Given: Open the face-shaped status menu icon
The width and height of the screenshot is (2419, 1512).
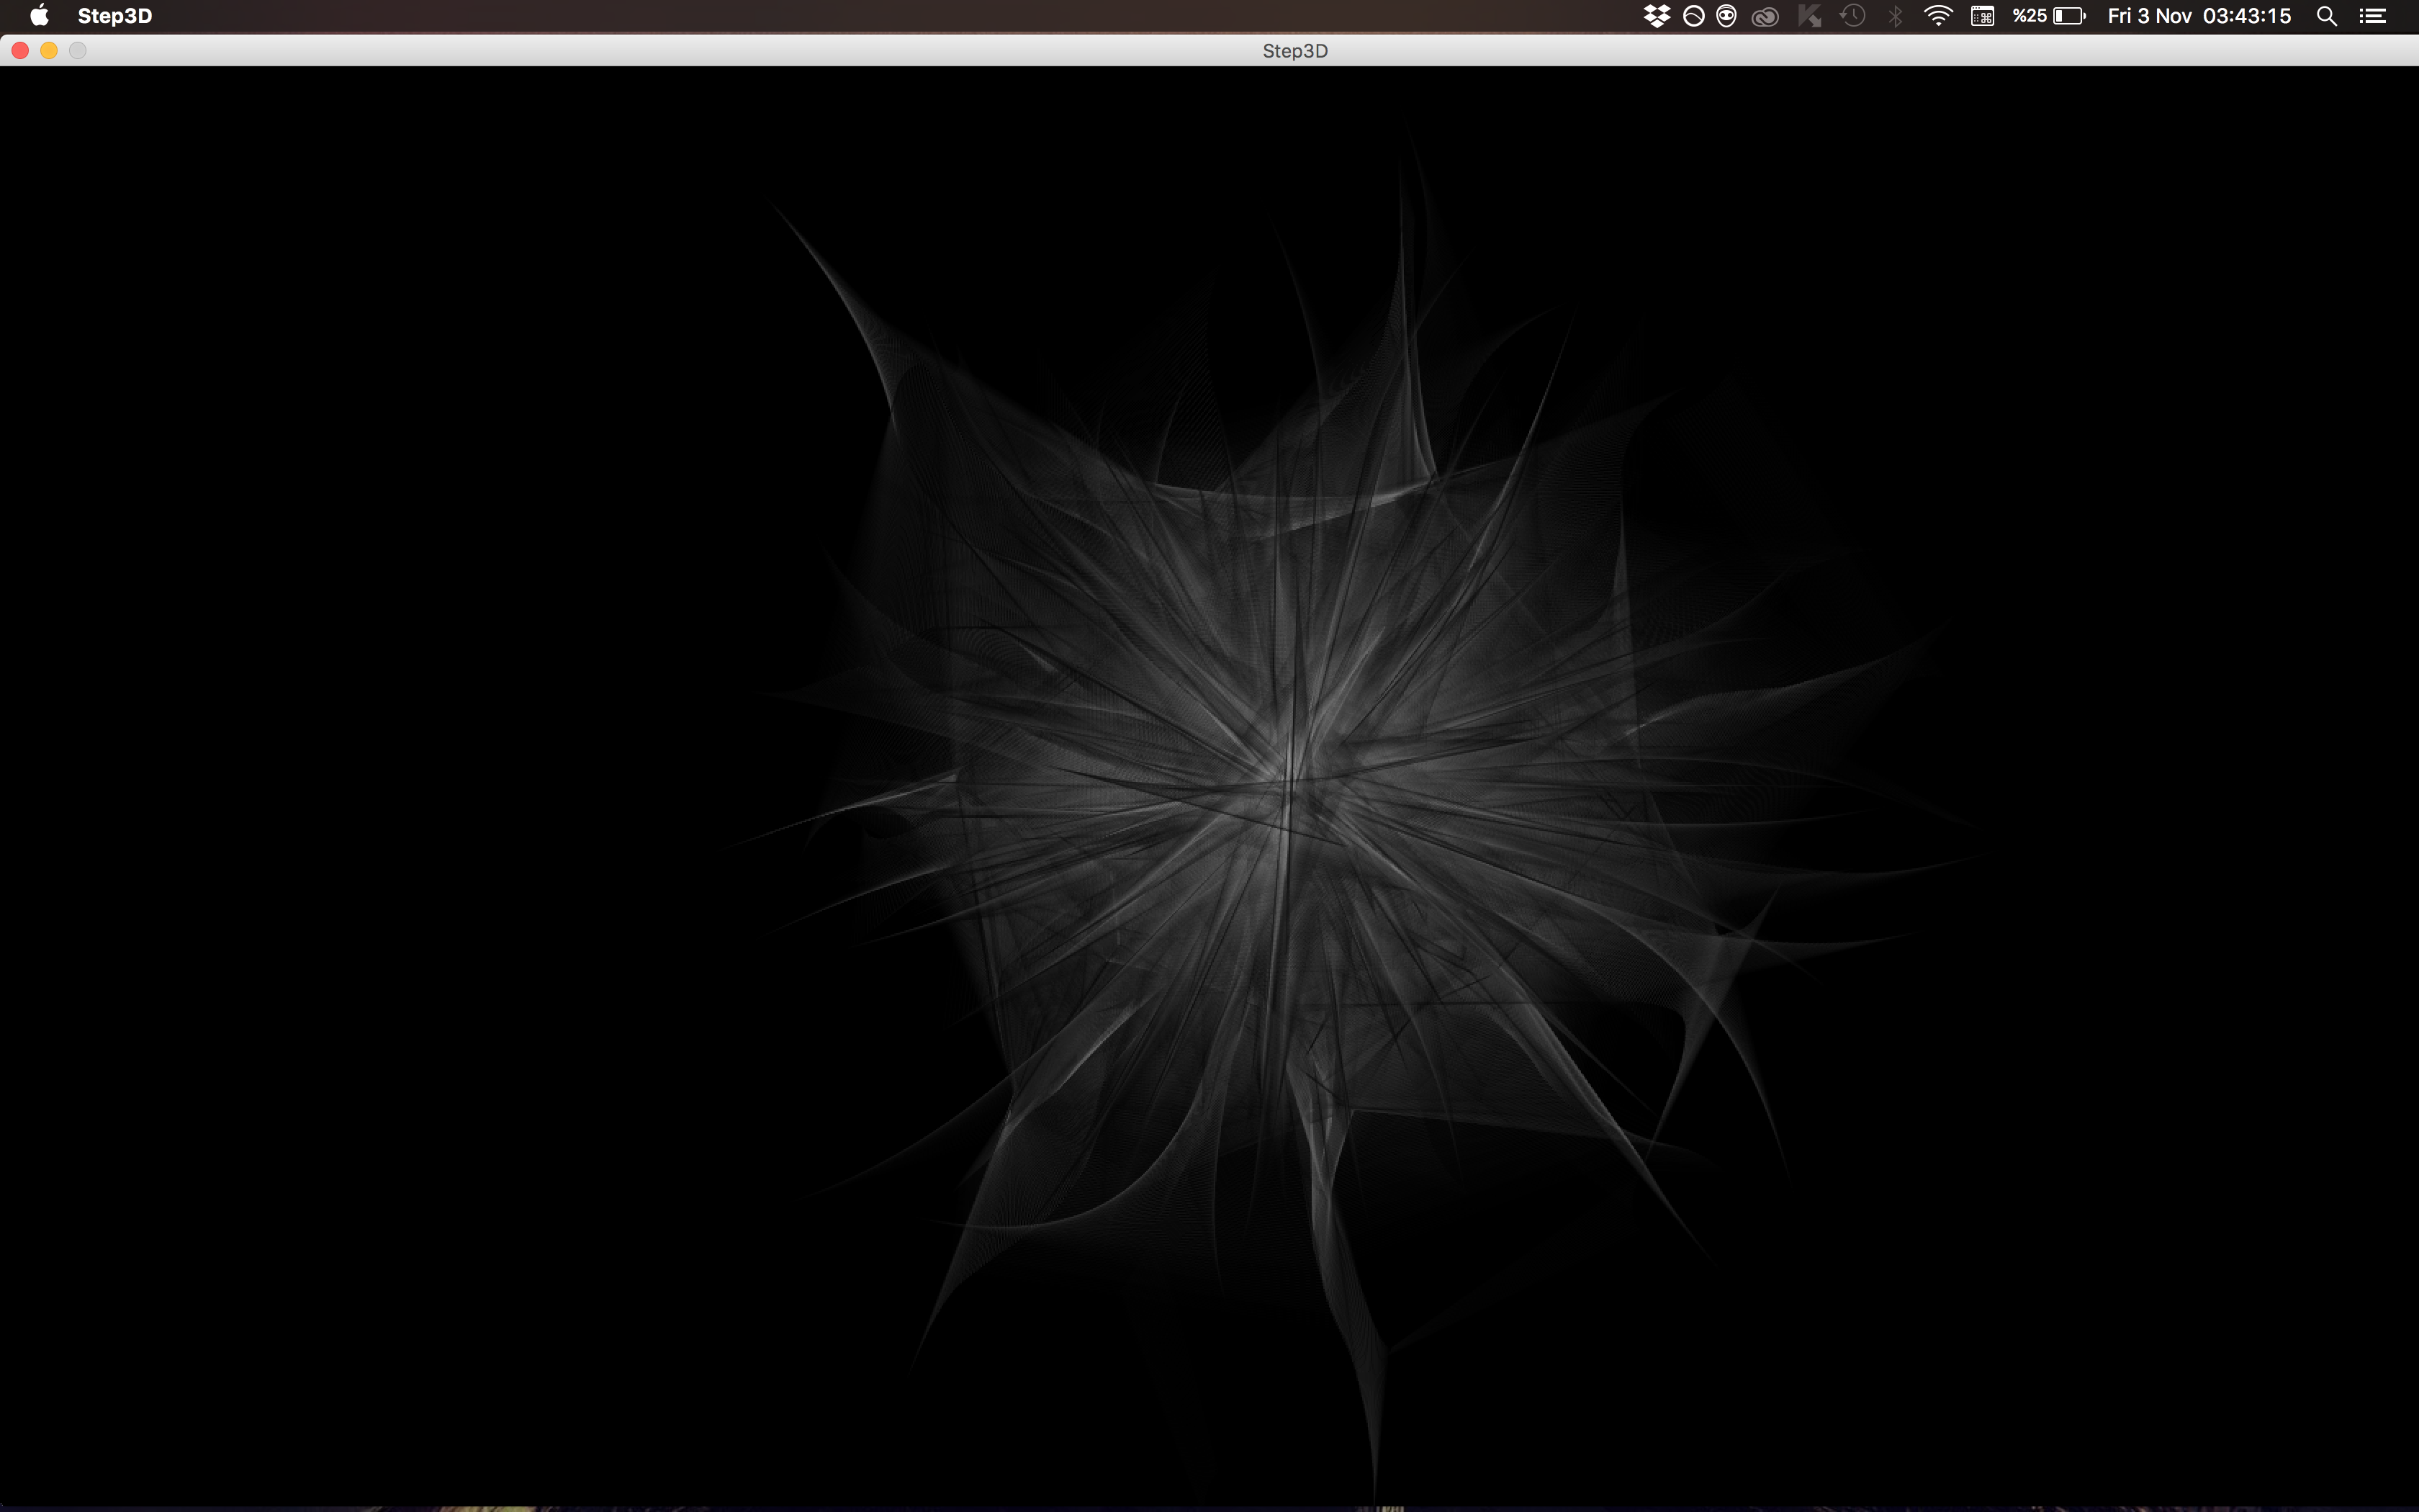Looking at the screenshot, I should coord(1726,16).
